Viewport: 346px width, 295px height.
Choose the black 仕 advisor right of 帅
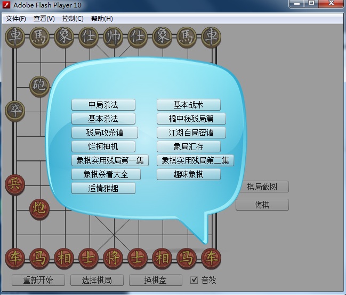point(138,37)
